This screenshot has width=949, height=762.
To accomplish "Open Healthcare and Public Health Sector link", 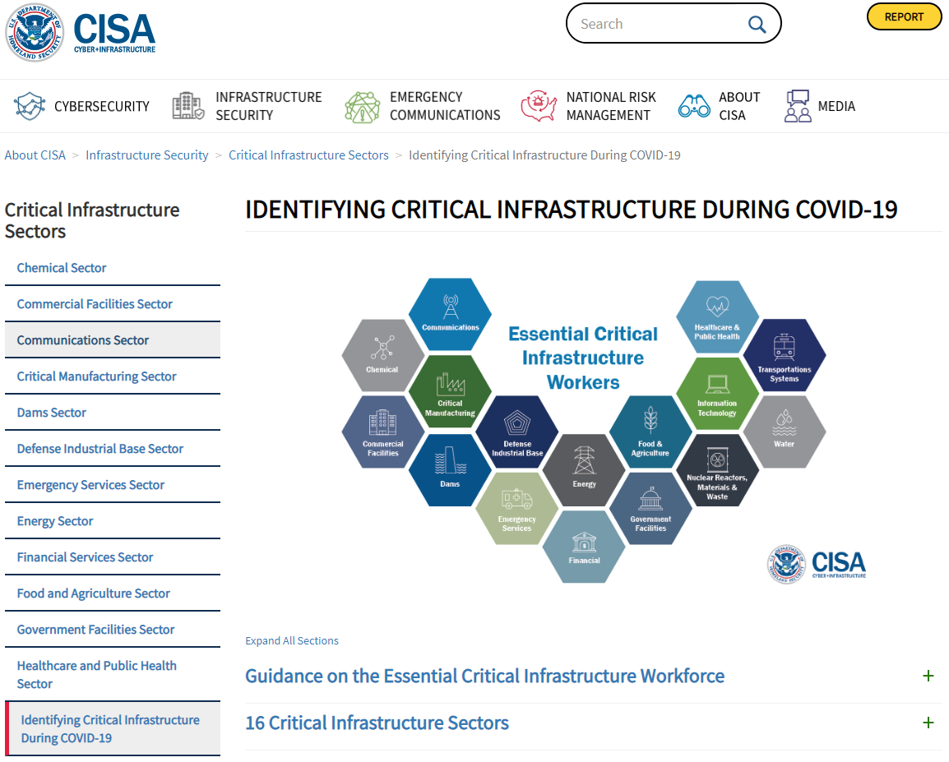I will click(97, 675).
